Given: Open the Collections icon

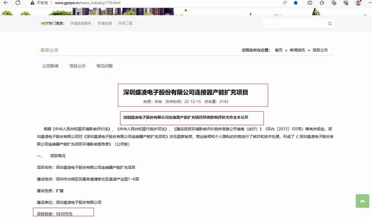Looking at the screenshot, I should coord(334,3).
